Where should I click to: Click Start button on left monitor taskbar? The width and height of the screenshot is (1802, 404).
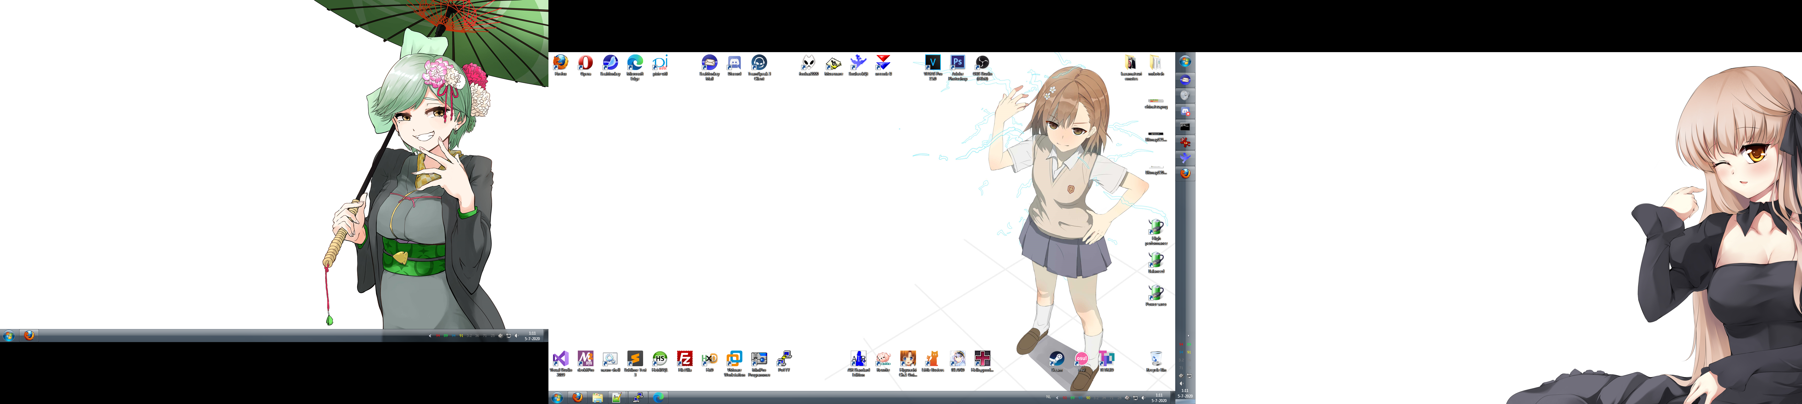[x=8, y=336]
